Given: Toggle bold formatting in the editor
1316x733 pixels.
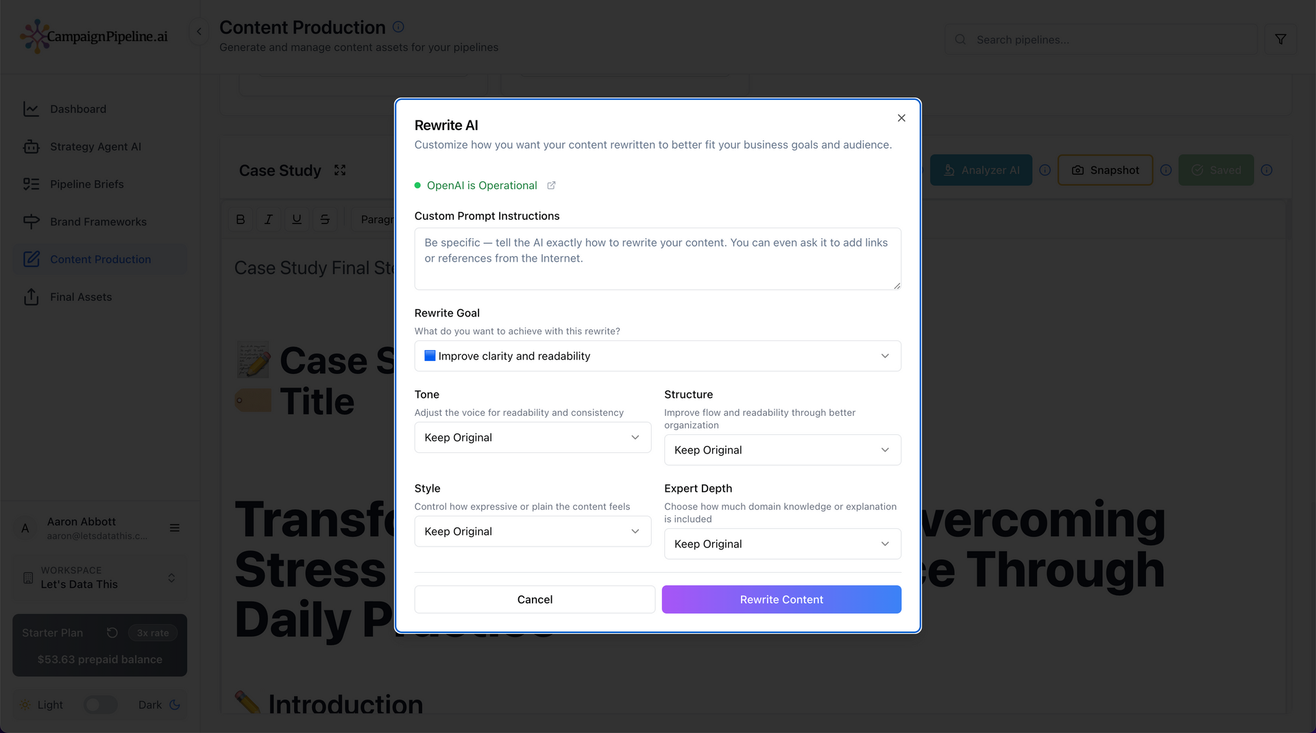Looking at the screenshot, I should pyautogui.click(x=240, y=219).
